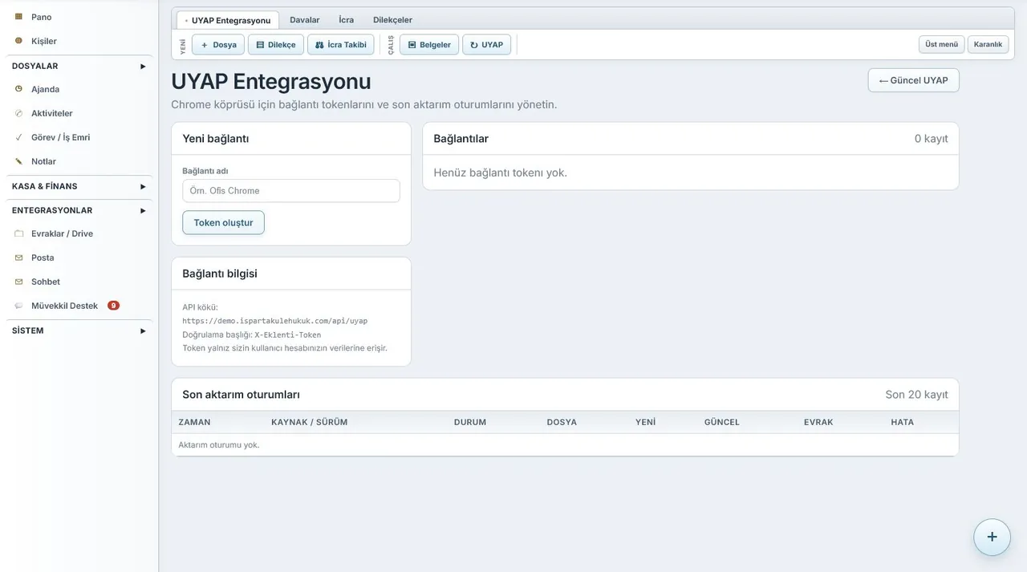The image size is (1027, 572).
Task: Click 'Henüz bağlantı tokenı yok.' text
Action: tap(500, 172)
